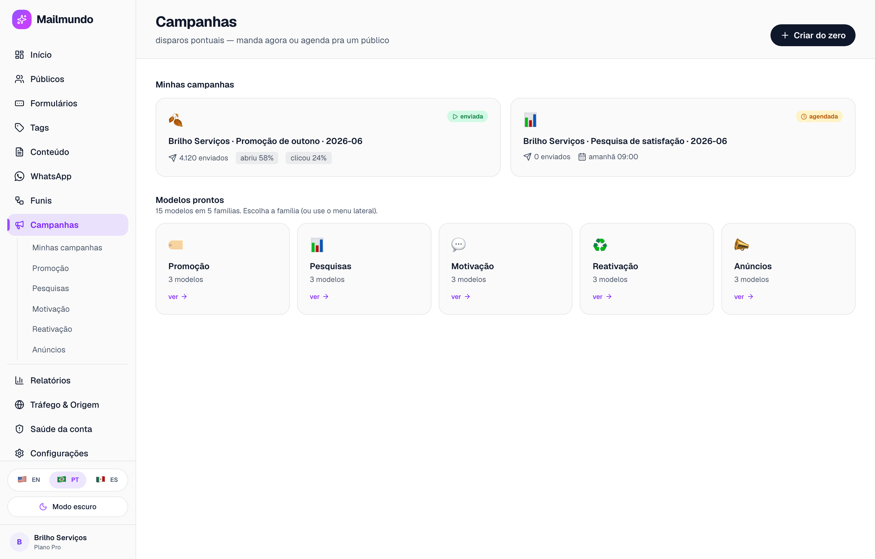Click ver link on Pesquisas model card
This screenshot has width=875, height=559.
tap(319, 297)
